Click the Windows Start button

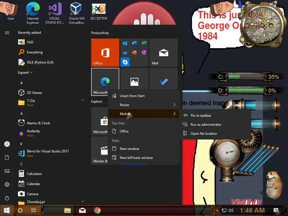tap(7, 210)
